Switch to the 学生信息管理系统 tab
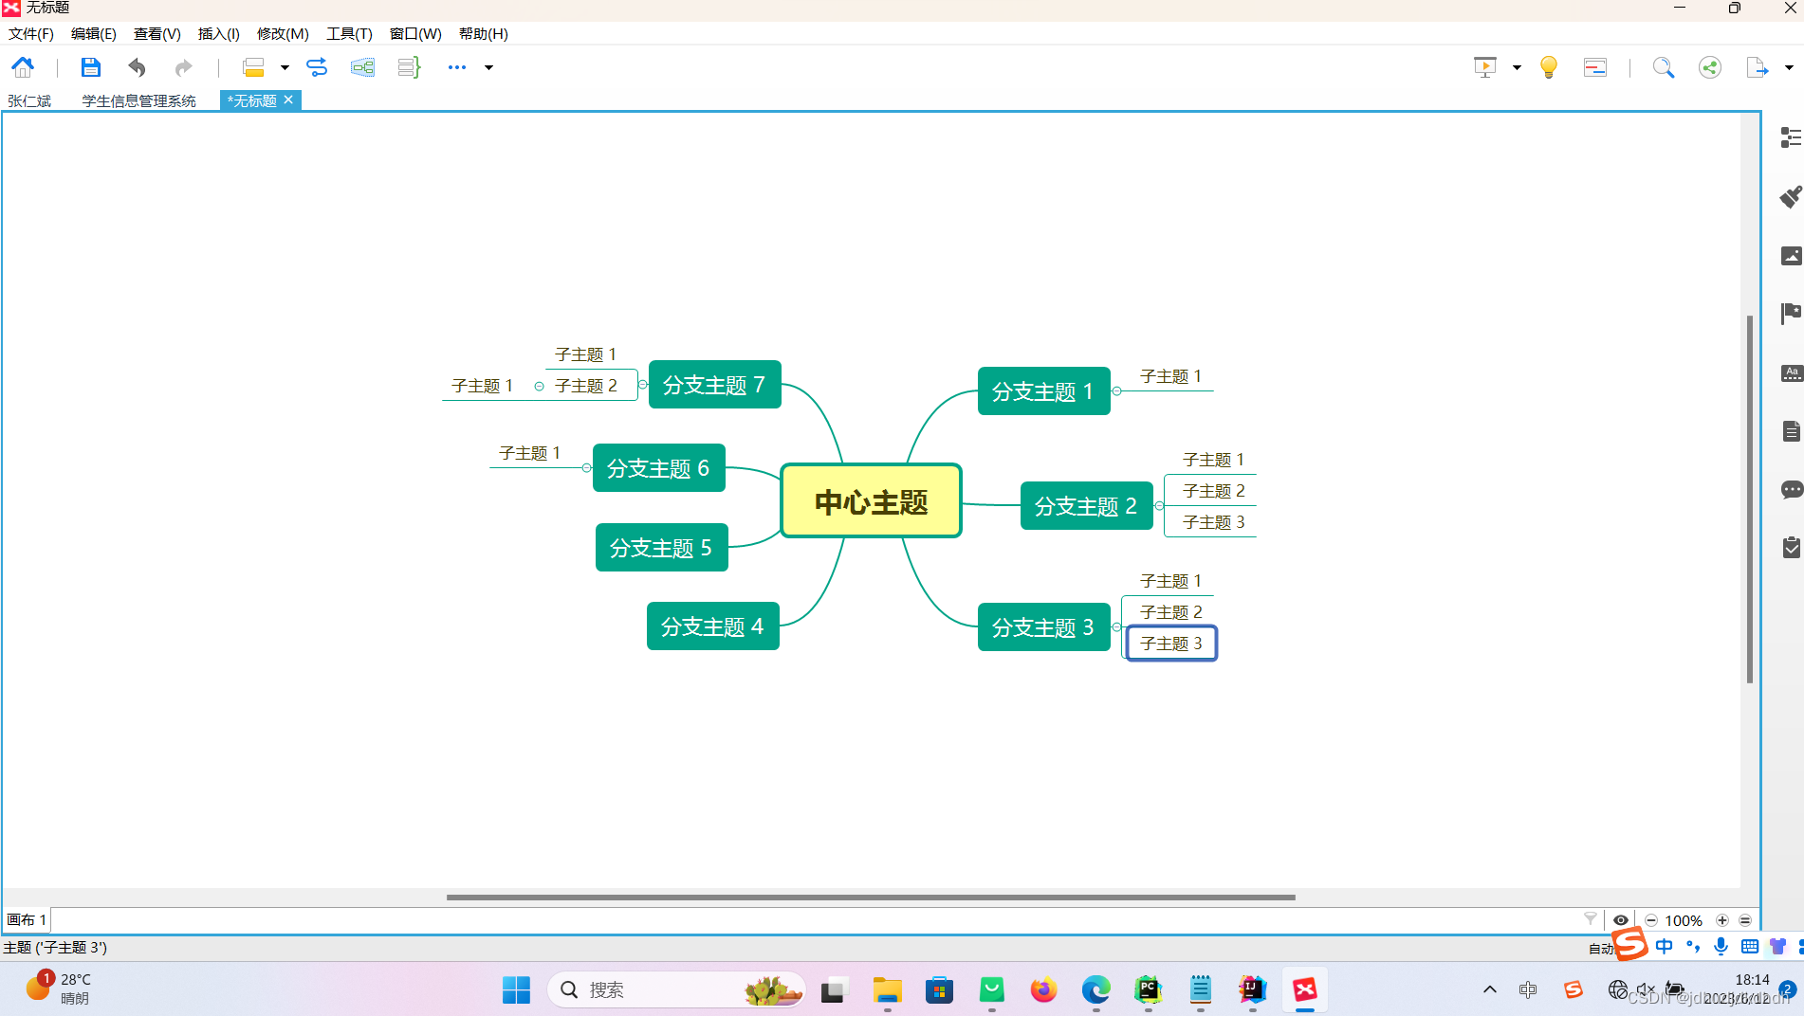This screenshot has width=1804, height=1016. pyautogui.click(x=138, y=100)
